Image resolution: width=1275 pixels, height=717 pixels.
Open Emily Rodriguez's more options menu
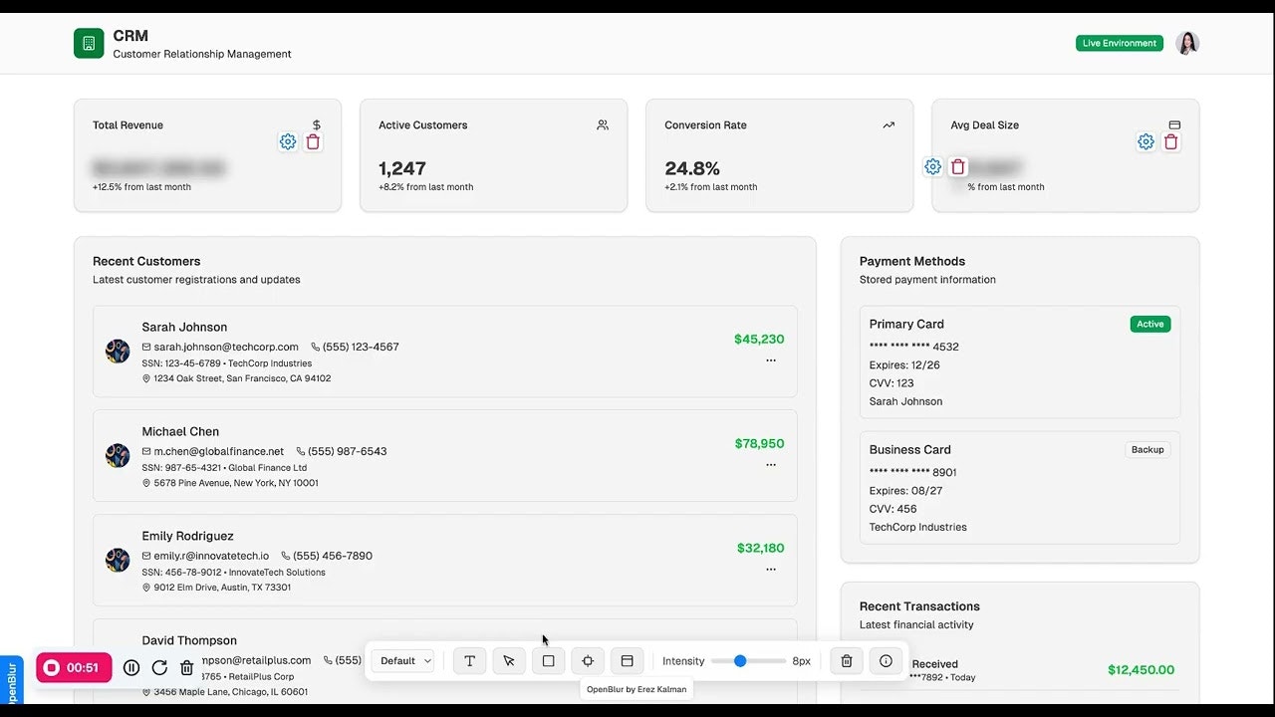point(771,570)
